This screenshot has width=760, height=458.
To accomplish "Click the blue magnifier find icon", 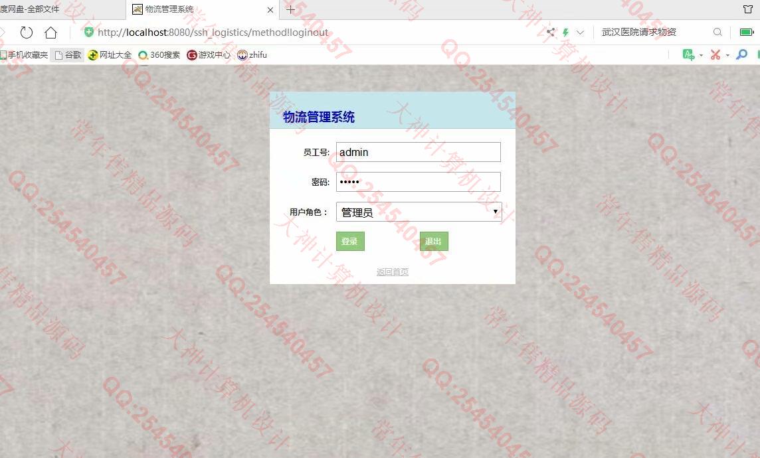I will [x=742, y=54].
